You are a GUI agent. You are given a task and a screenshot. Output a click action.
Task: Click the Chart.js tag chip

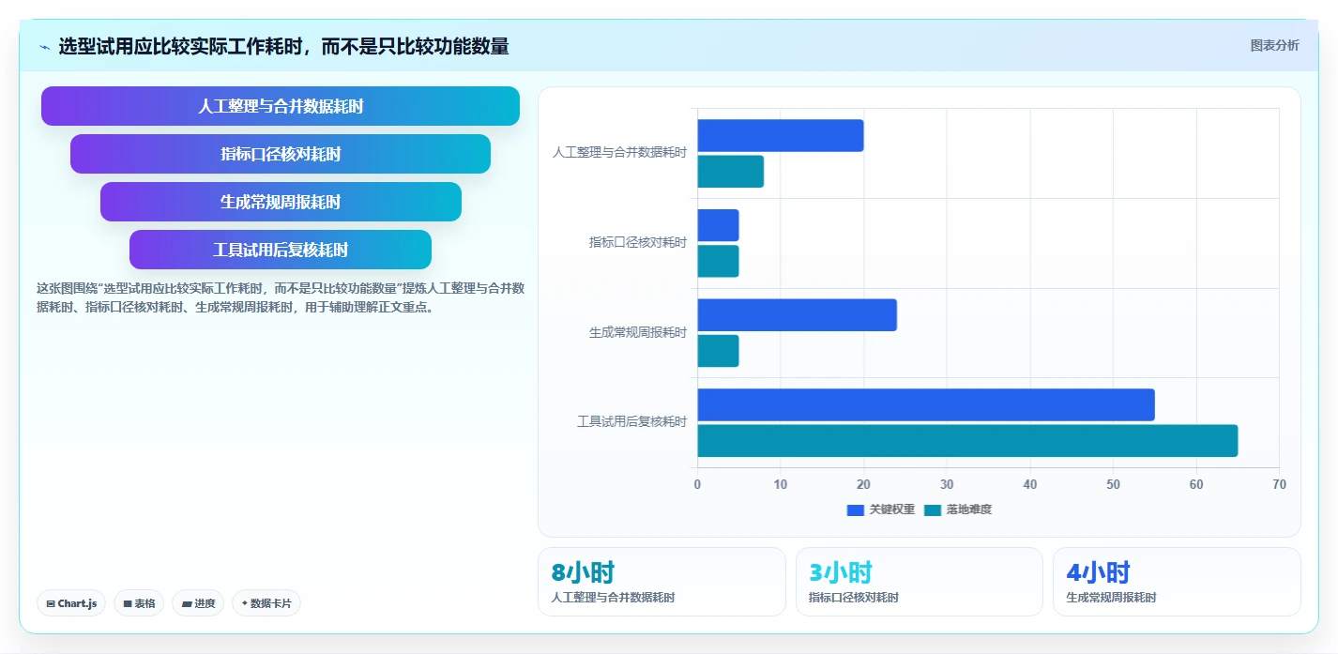71,603
